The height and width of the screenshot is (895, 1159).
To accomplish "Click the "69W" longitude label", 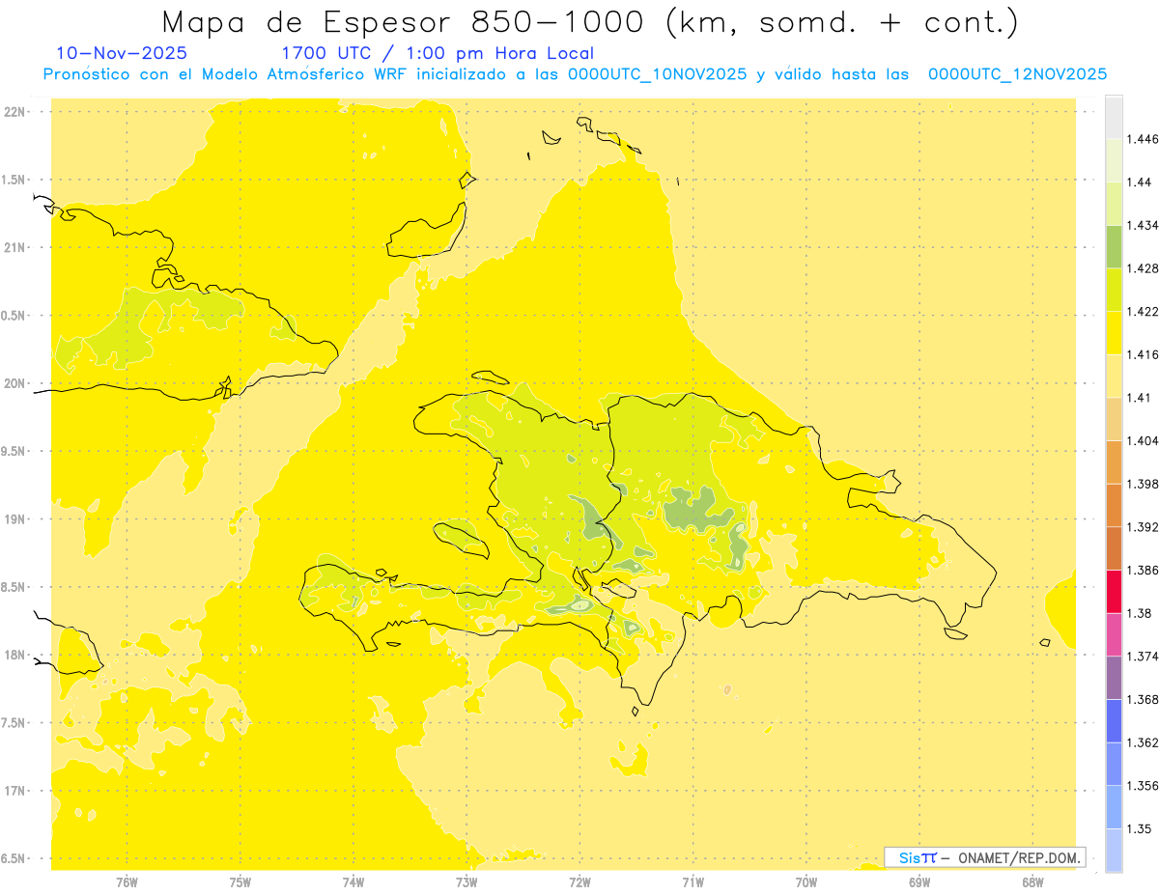I will click(x=919, y=881).
